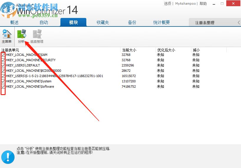
Task: Minimize the WinOptimizer window
Action: [x=214, y=4]
